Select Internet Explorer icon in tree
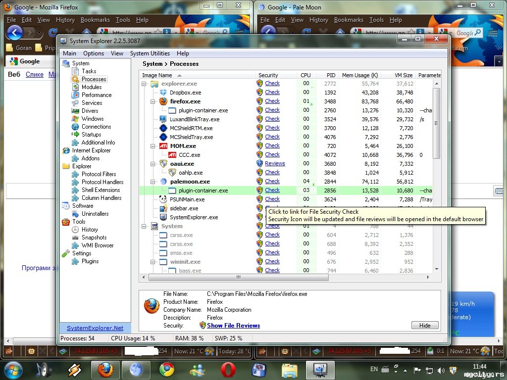Image resolution: width=507 pixels, height=380 pixels. (66, 150)
